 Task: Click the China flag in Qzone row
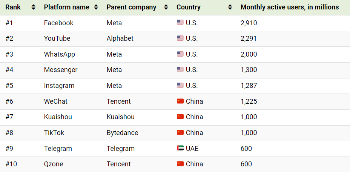(180, 164)
